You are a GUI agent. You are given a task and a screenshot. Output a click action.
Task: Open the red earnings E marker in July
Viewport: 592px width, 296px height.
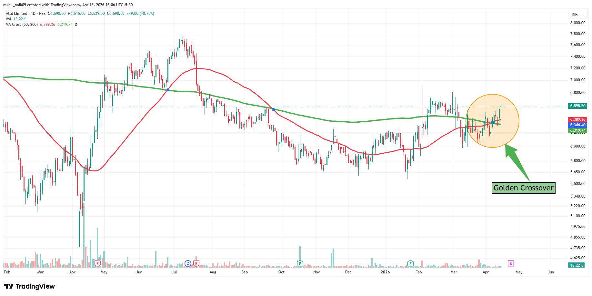pyautogui.click(x=196, y=263)
